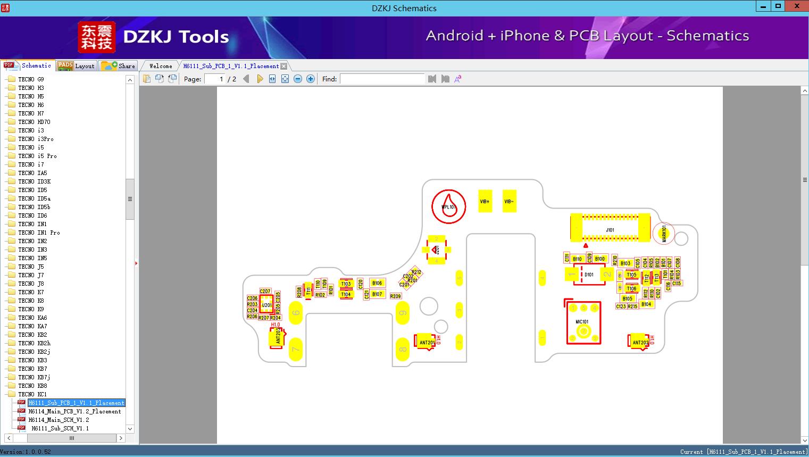Click the Find input field
Screen dimensions: 809x457
tap(382, 79)
